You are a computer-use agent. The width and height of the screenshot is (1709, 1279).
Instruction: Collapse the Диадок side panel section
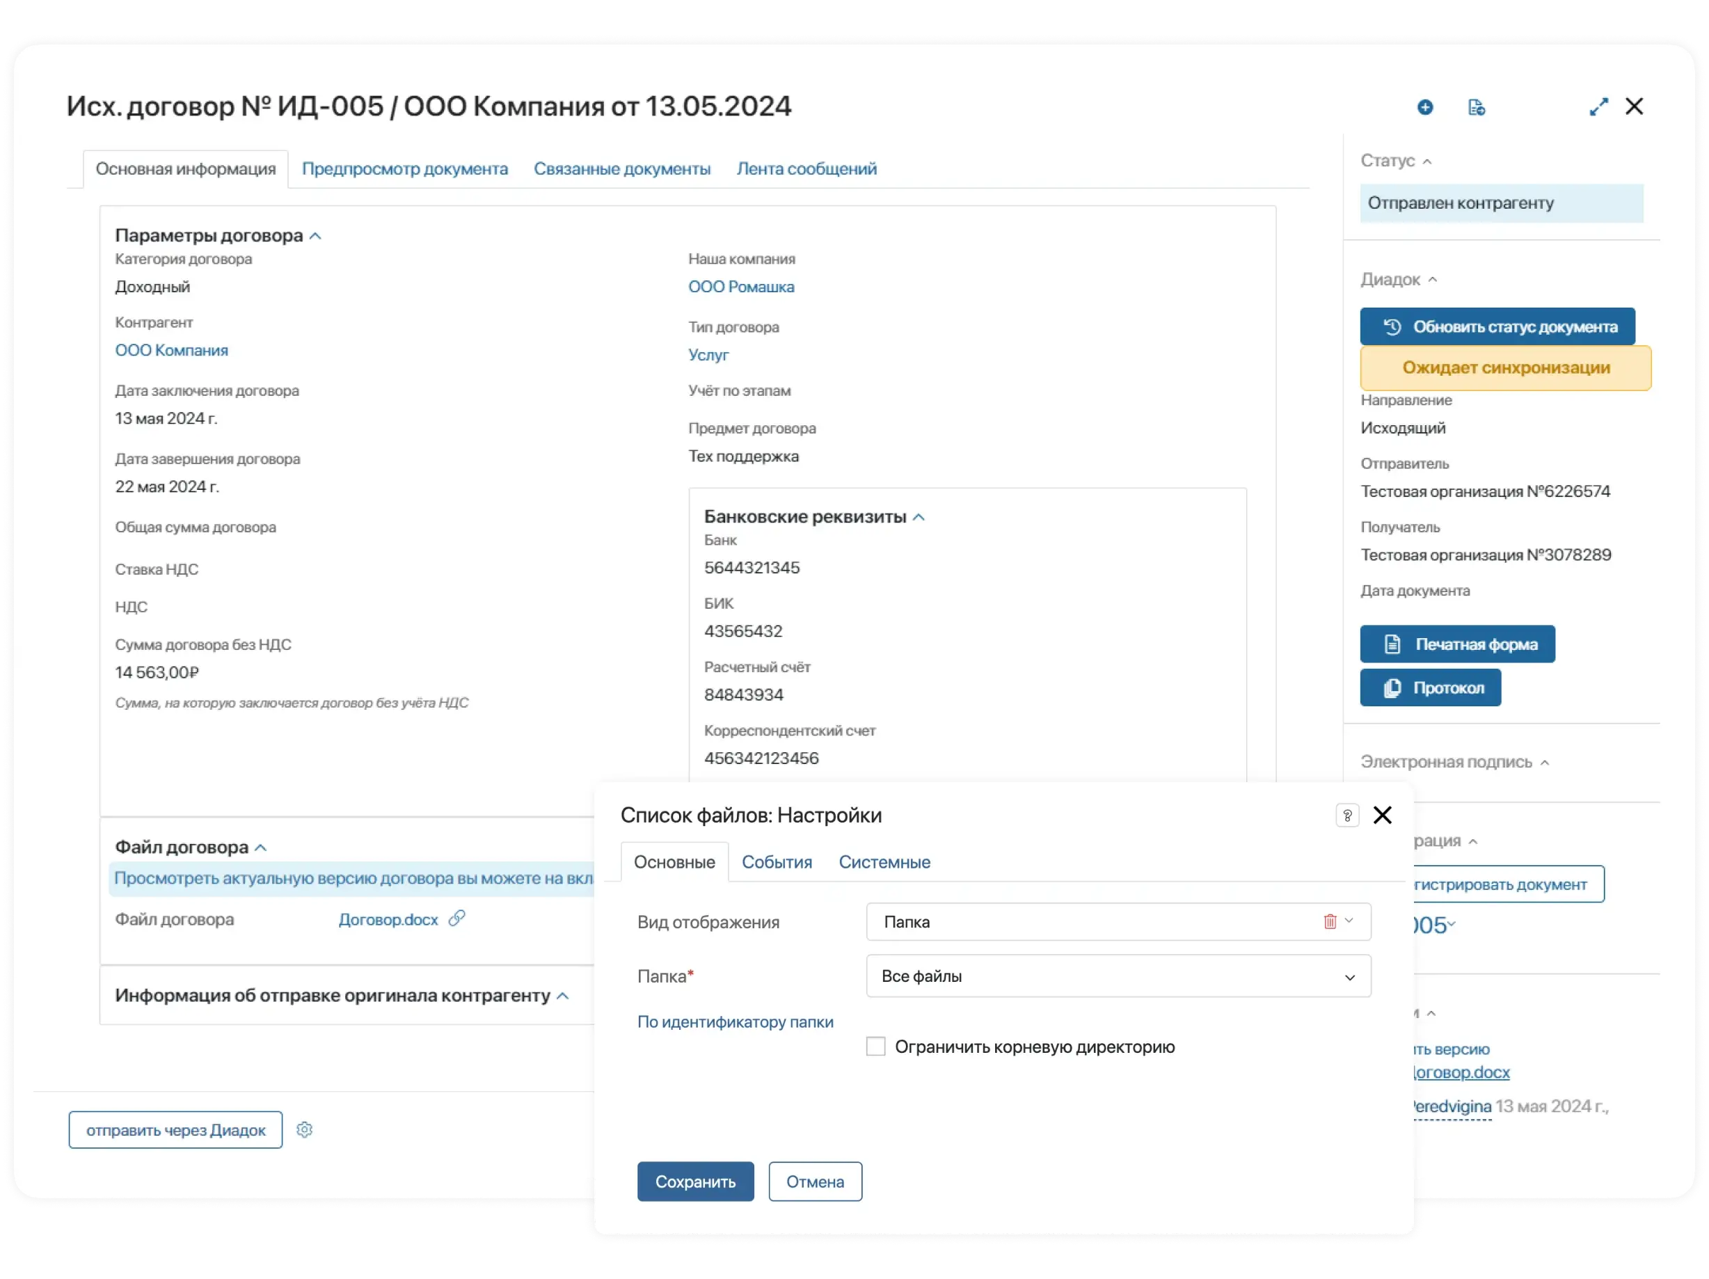coord(1433,280)
